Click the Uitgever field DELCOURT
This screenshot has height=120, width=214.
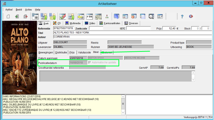click(70, 42)
